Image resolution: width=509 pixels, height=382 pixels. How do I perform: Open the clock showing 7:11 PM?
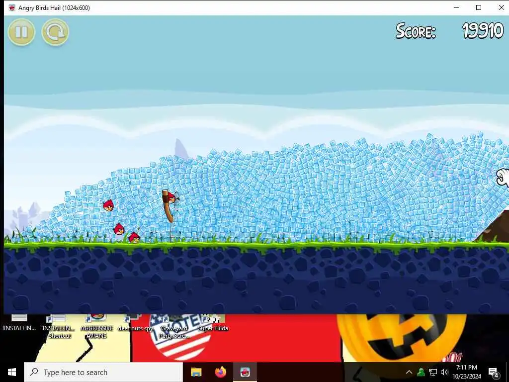467,372
